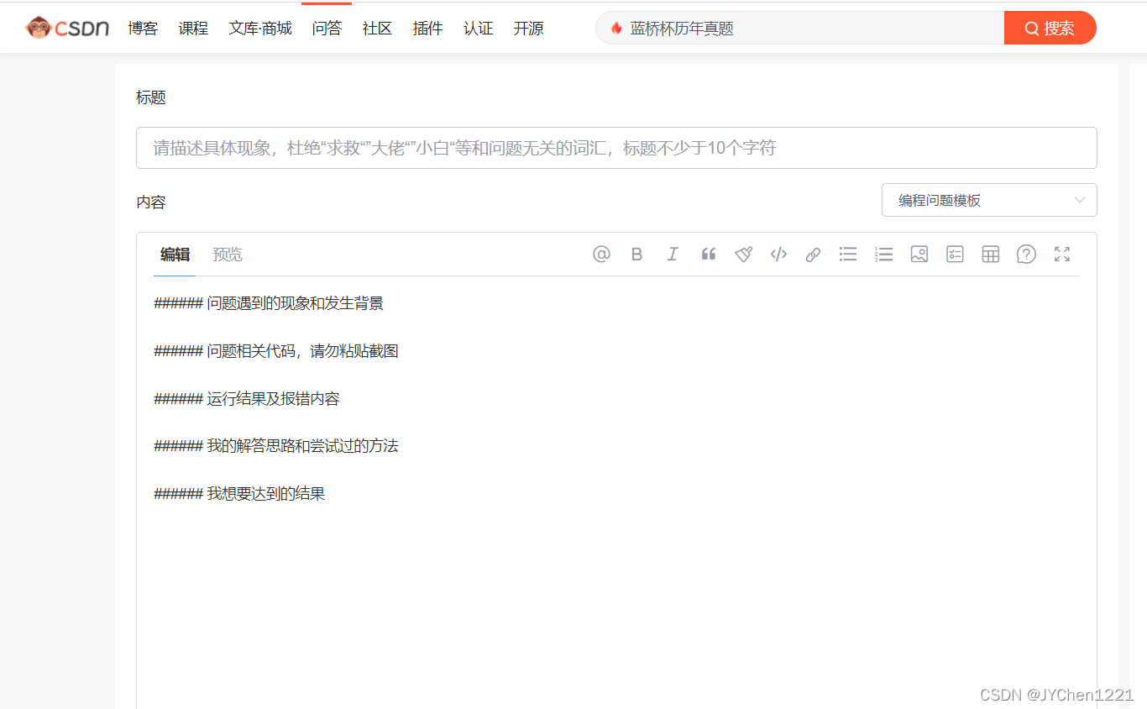Toggle italic formatting in the editor toolbar
The width and height of the screenshot is (1147, 709).
point(672,254)
